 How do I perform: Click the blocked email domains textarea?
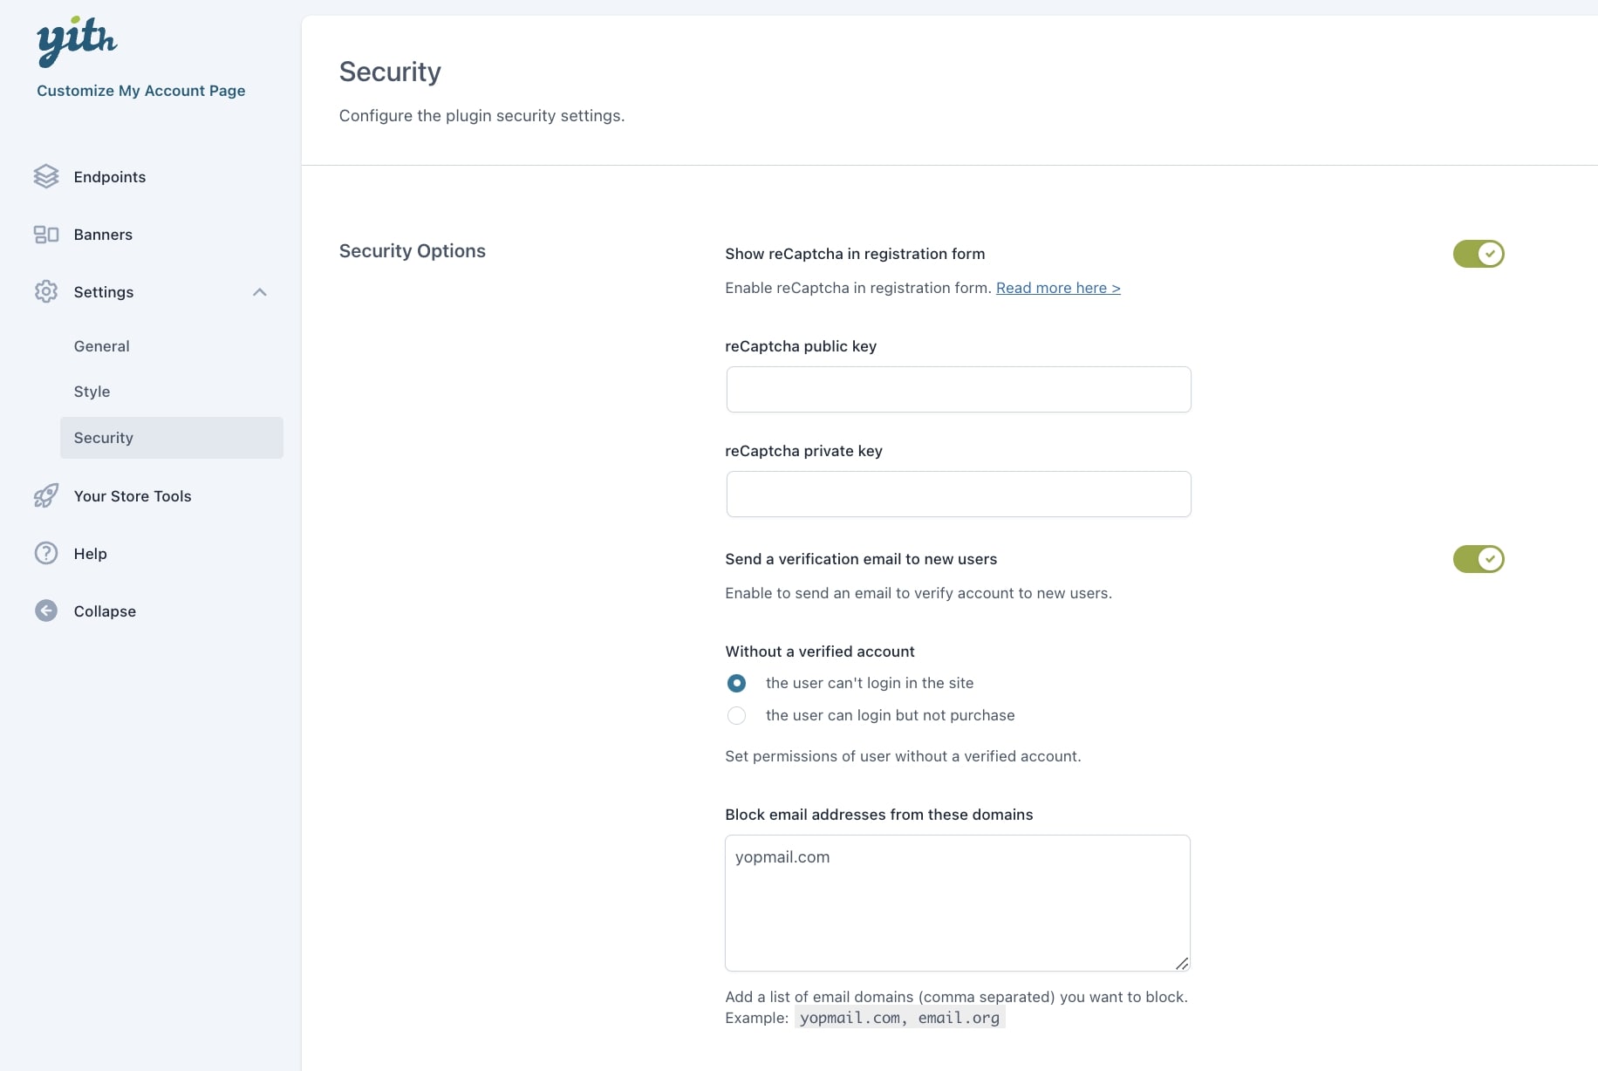click(x=957, y=903)
